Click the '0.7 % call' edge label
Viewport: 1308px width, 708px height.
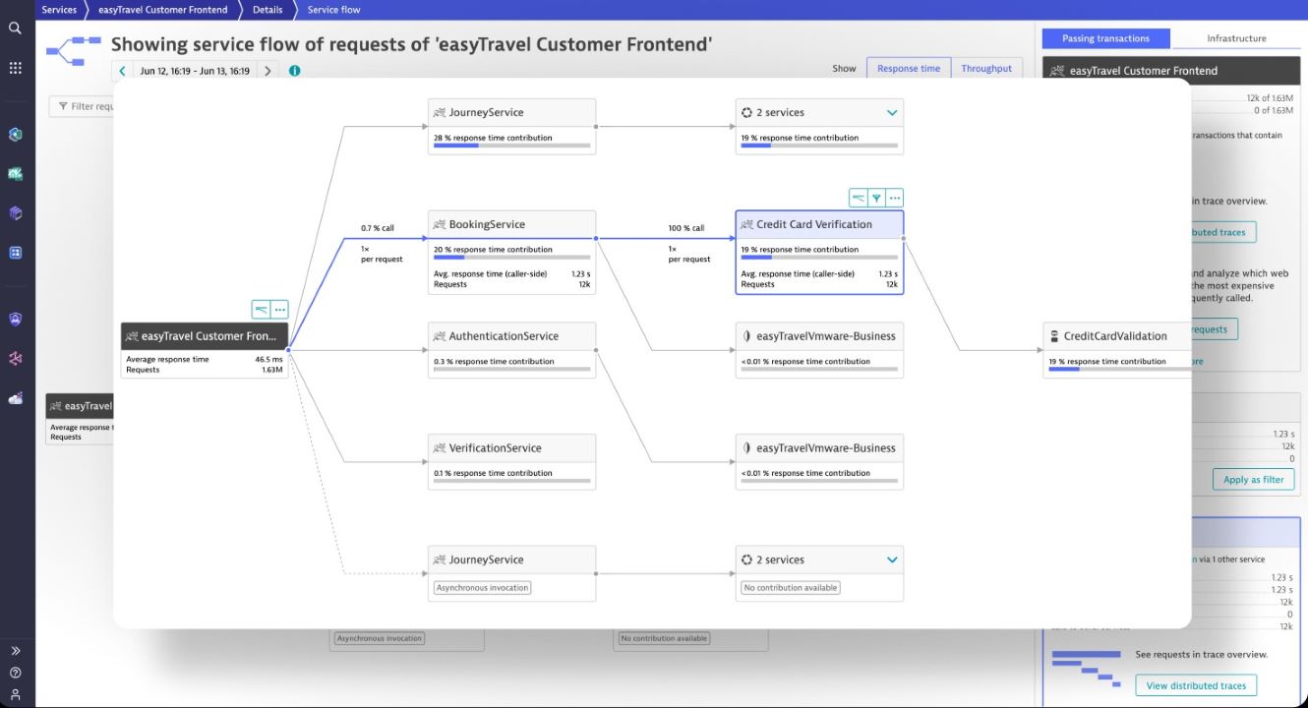click(377, 228)
